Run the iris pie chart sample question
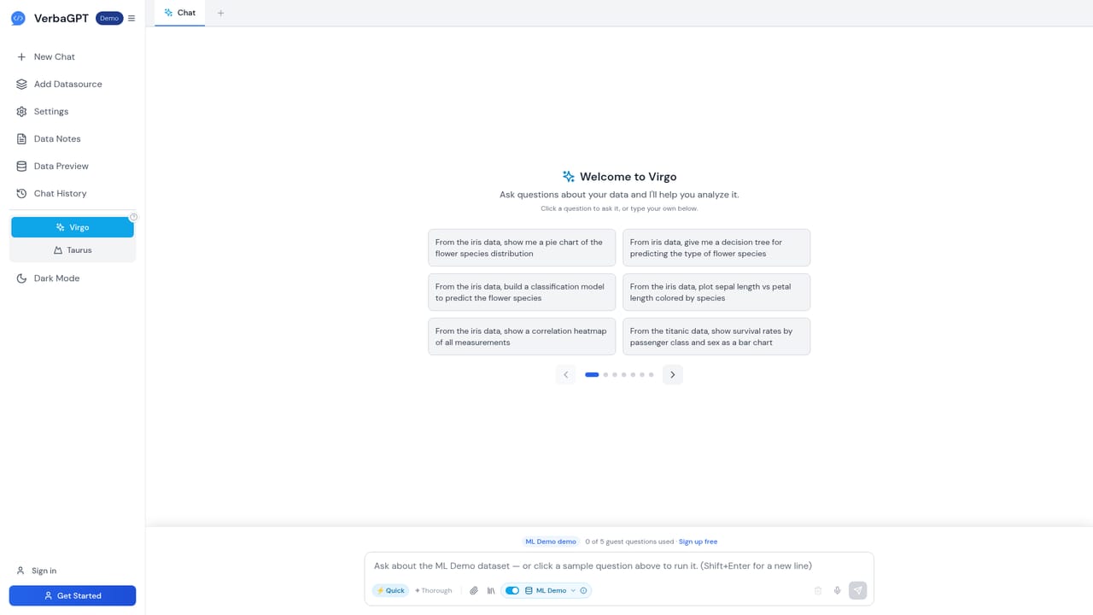Viewport: 1093px width, 615px height. click(522, 248)
